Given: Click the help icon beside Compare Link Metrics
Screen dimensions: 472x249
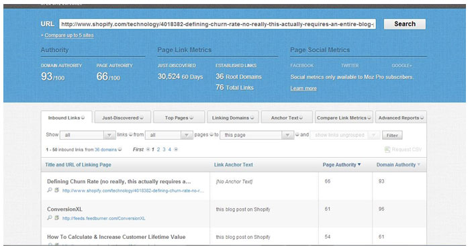Looking at the screenshot, I should (369, 117).
